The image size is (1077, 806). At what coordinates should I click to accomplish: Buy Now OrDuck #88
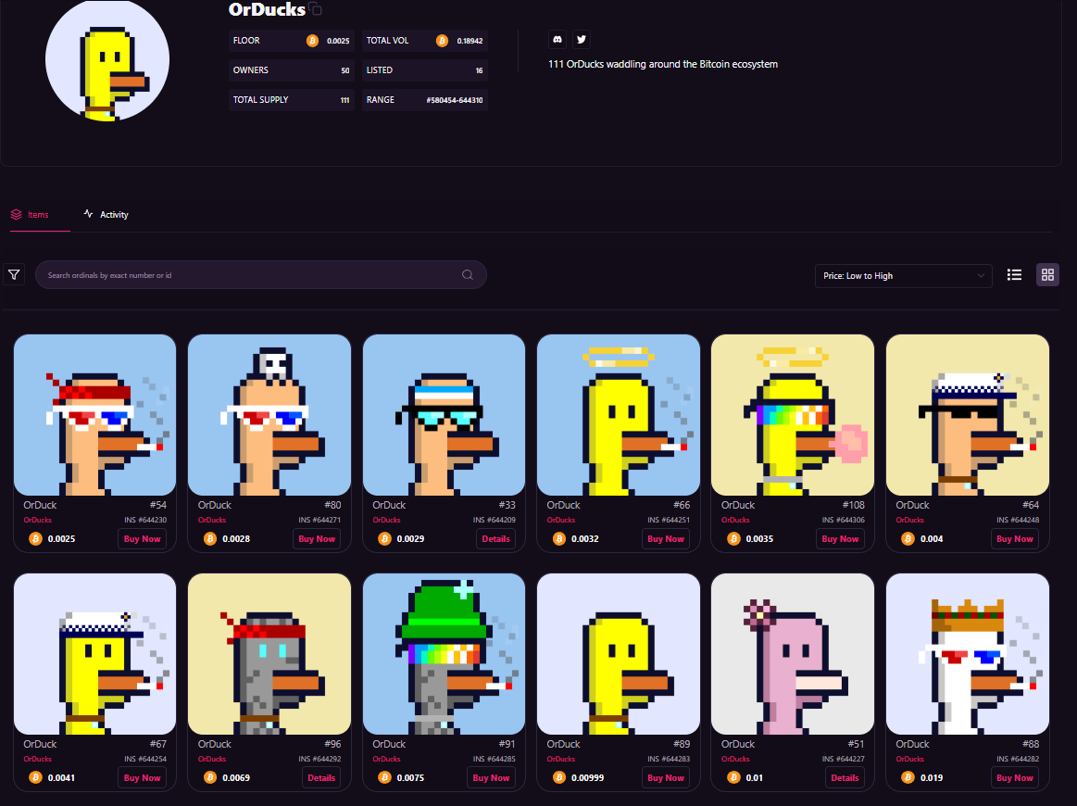tap(1015, 778)
